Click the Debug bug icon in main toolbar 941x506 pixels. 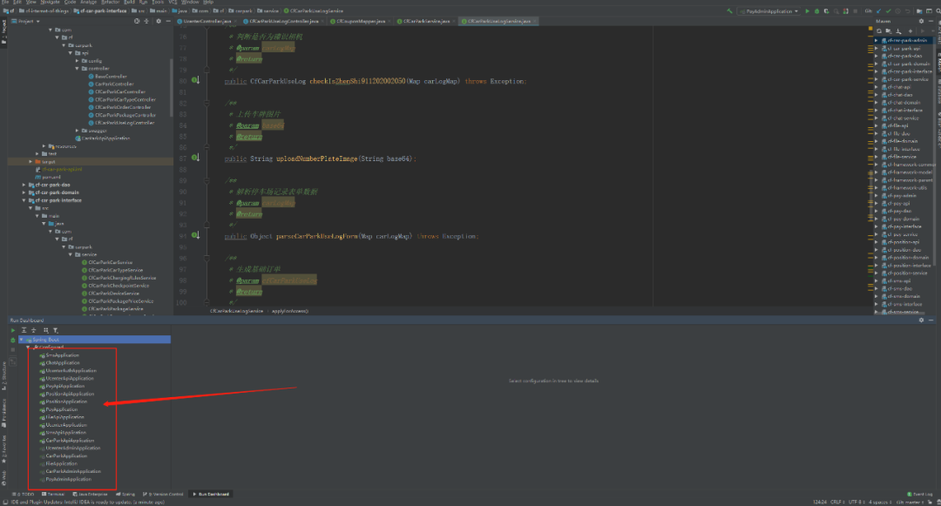tap(816, 11)
